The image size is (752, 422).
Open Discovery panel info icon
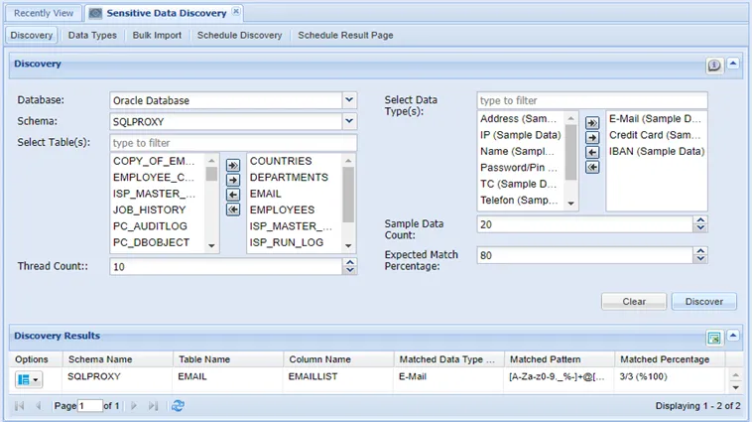[x=714, y=65]
